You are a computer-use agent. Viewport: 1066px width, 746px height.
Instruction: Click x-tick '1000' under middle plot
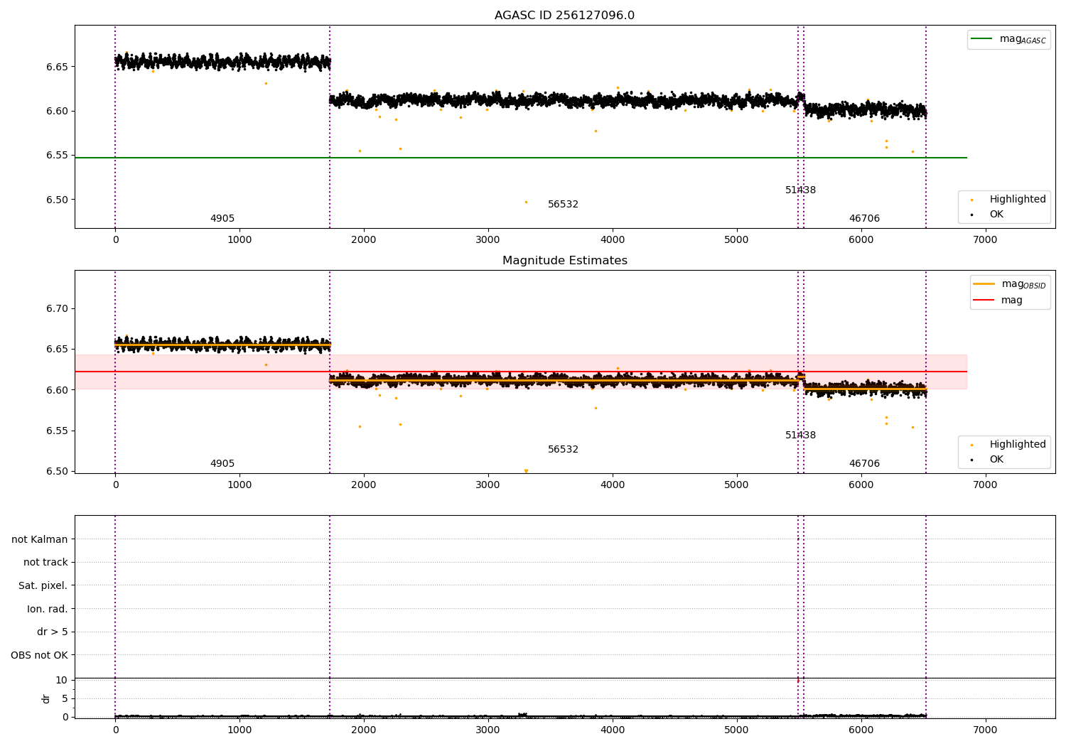coord(239,485)
